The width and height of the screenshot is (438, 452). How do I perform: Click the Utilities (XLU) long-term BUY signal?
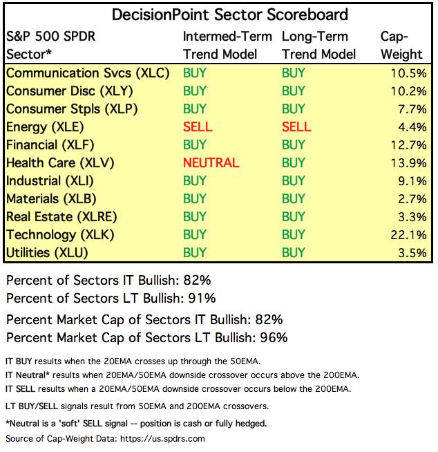293,253
